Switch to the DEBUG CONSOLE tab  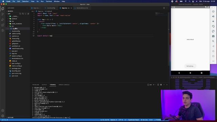pyautogui.click(x=64, y=85)
